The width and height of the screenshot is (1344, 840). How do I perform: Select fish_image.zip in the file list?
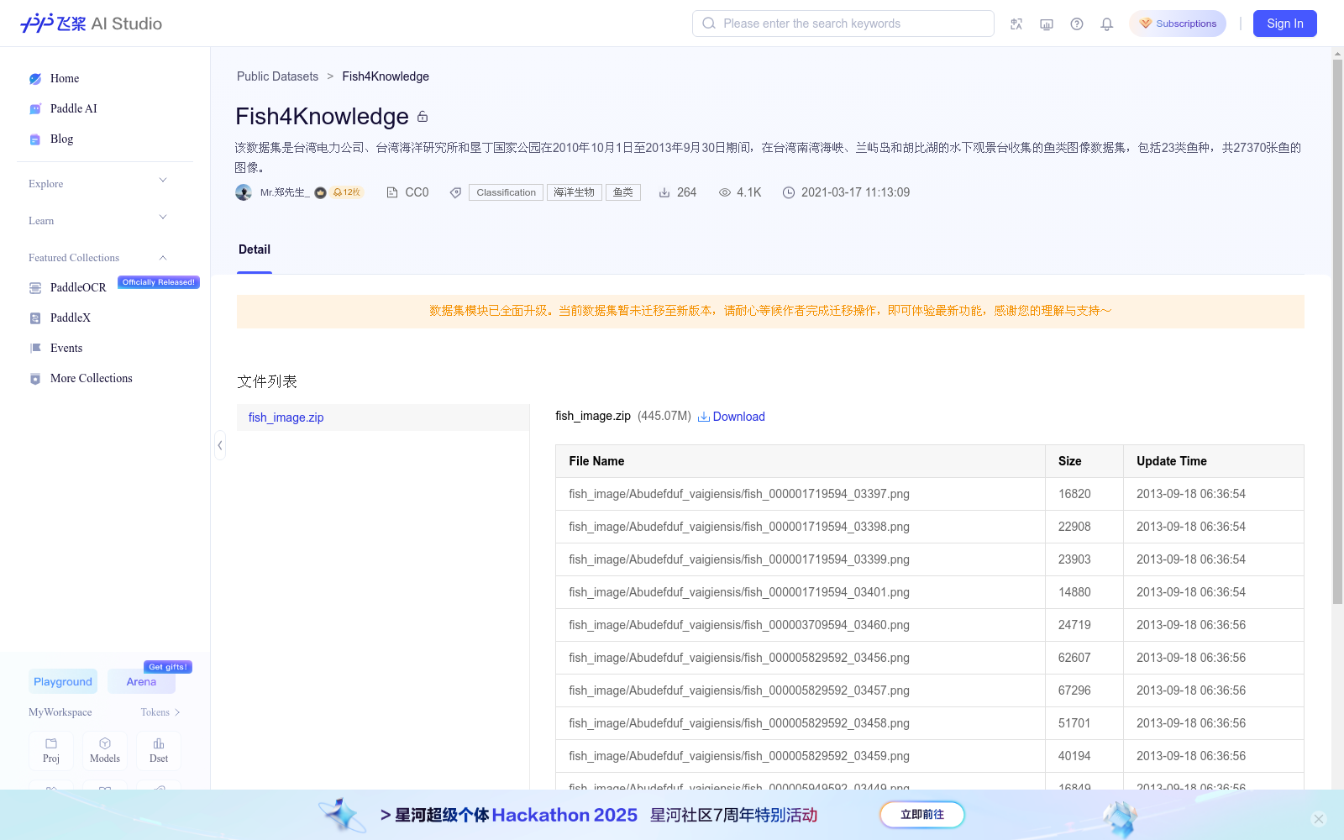point(383,417)
